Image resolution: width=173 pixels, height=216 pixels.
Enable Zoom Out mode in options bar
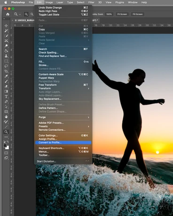pos(32,14)
